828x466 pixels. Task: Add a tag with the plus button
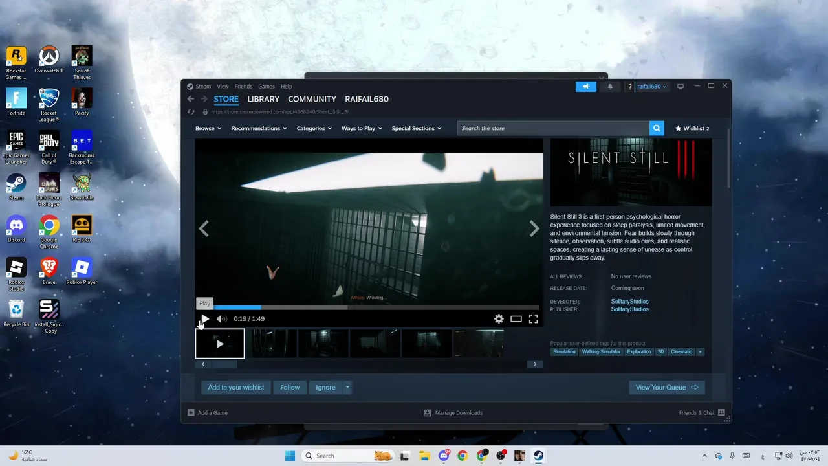(700, 351)
